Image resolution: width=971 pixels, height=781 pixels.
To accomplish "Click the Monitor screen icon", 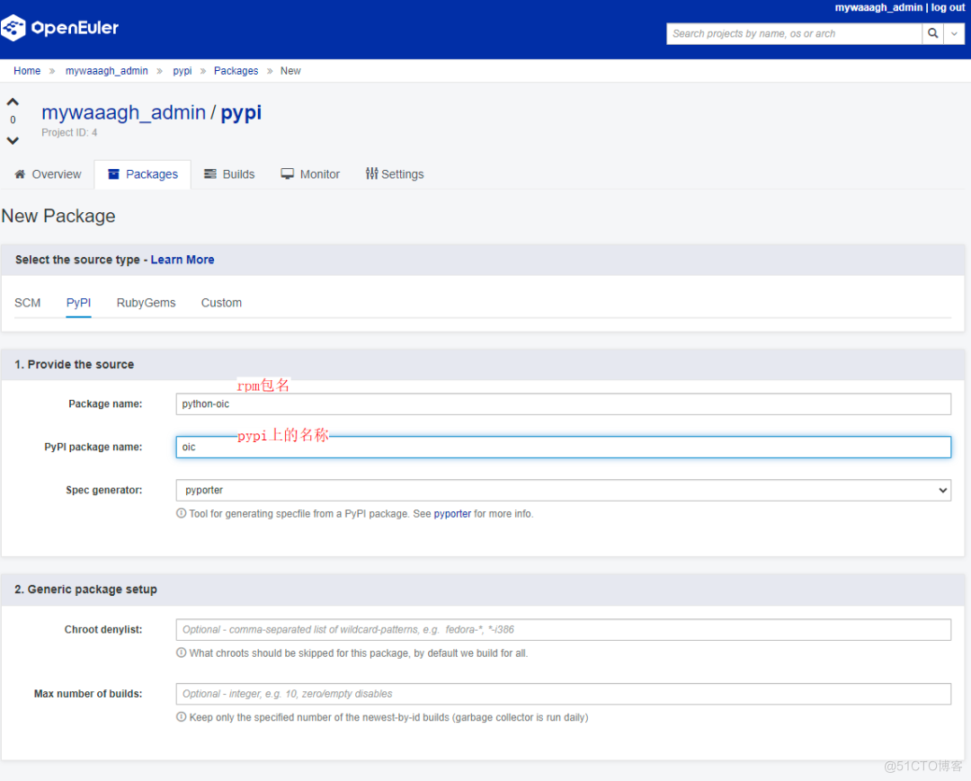I will coord(288,173).
